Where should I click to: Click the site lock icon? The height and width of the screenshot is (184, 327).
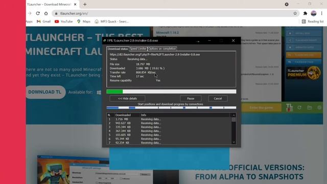(56, 13)
